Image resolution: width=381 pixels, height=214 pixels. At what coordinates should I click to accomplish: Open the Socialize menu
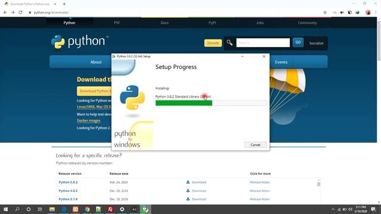point(316,43)
